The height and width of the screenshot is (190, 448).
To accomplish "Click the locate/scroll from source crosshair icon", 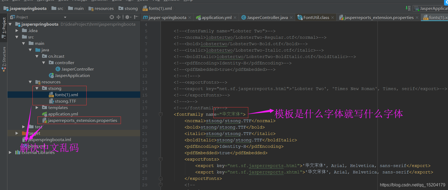I will click(x=112, y=17).
